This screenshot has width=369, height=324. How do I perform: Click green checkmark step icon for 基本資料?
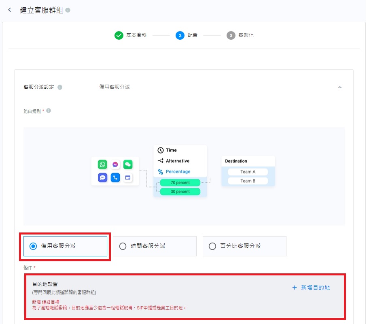pos(119,35)
